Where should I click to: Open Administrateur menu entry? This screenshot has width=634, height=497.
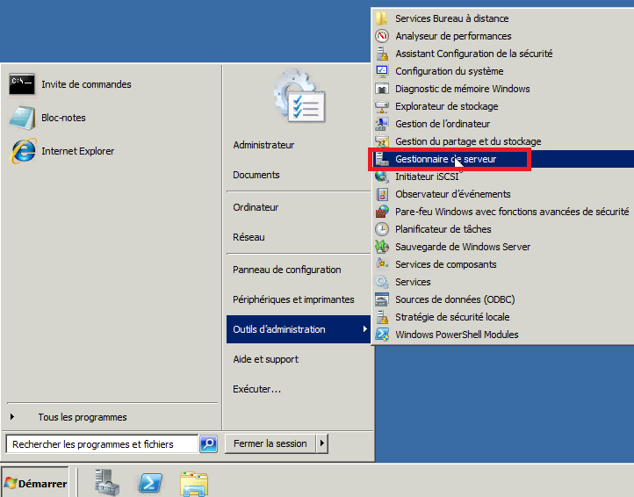point(263,145)
